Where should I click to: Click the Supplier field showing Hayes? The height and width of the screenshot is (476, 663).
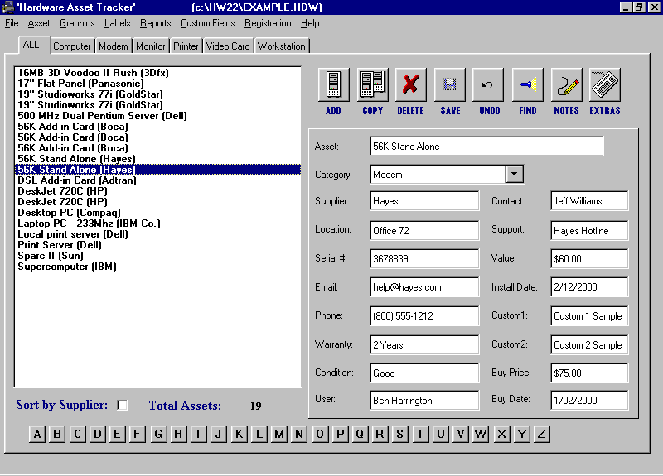[424, 201]
